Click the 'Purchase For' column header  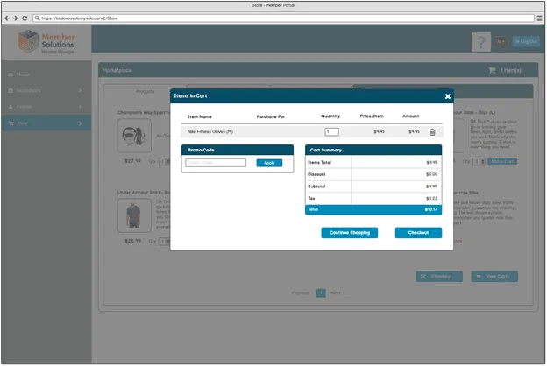tap(271, 116)
